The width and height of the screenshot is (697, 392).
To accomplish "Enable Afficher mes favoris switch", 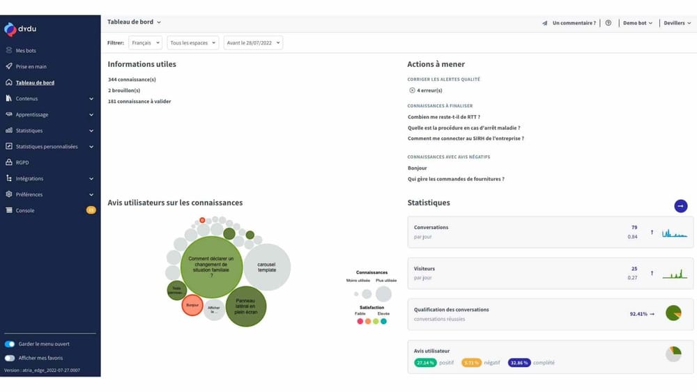I will tap(10, 358).
